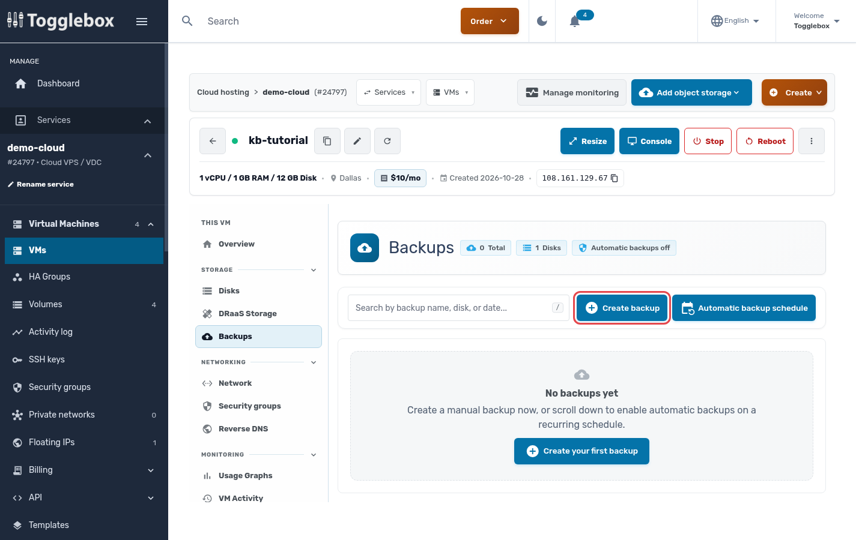Click the search magnifier icon
Screen dimensions: 865x540
[x=187, y=21]
